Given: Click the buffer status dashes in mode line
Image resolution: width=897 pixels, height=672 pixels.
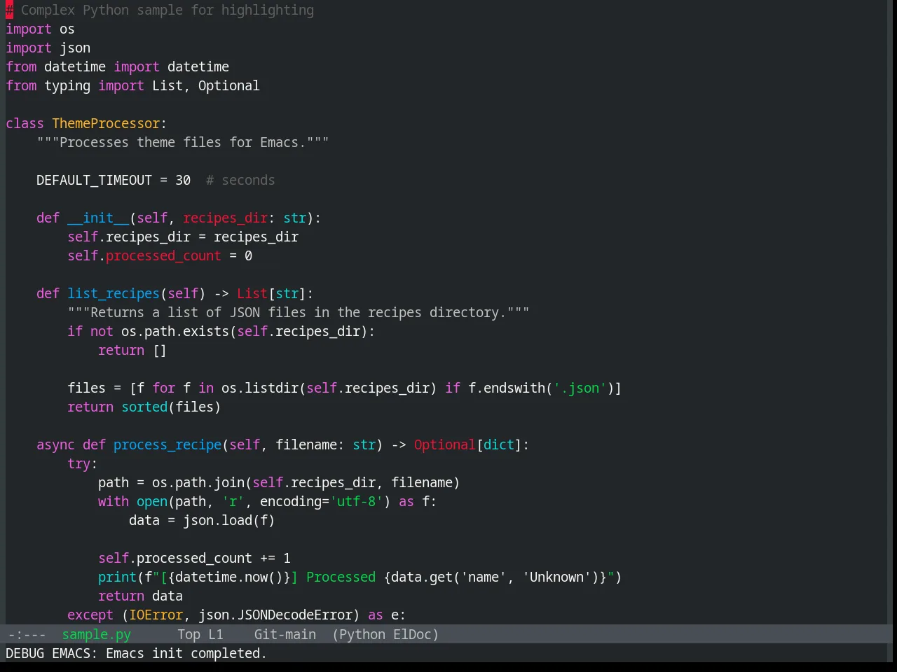Looking at the screenshot, I should (27, 634).
